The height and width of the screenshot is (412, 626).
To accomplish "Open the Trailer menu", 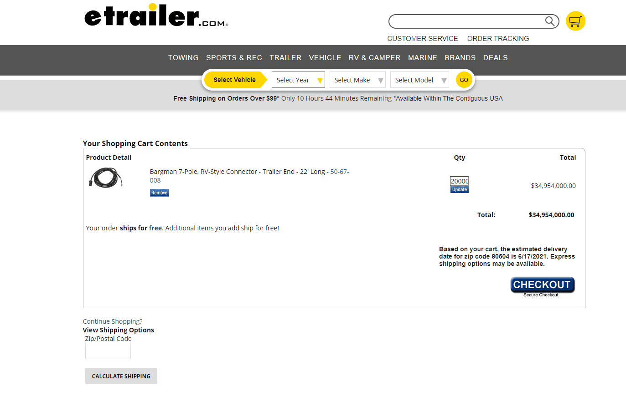I will 285,58.
